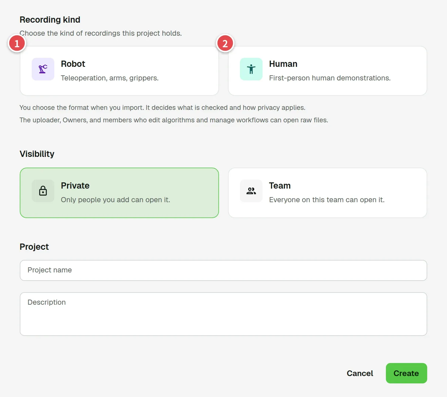The height and width of the screenshot is (397, 447).
Task: Click the padlock icon in Private
Action: point(43,191)
